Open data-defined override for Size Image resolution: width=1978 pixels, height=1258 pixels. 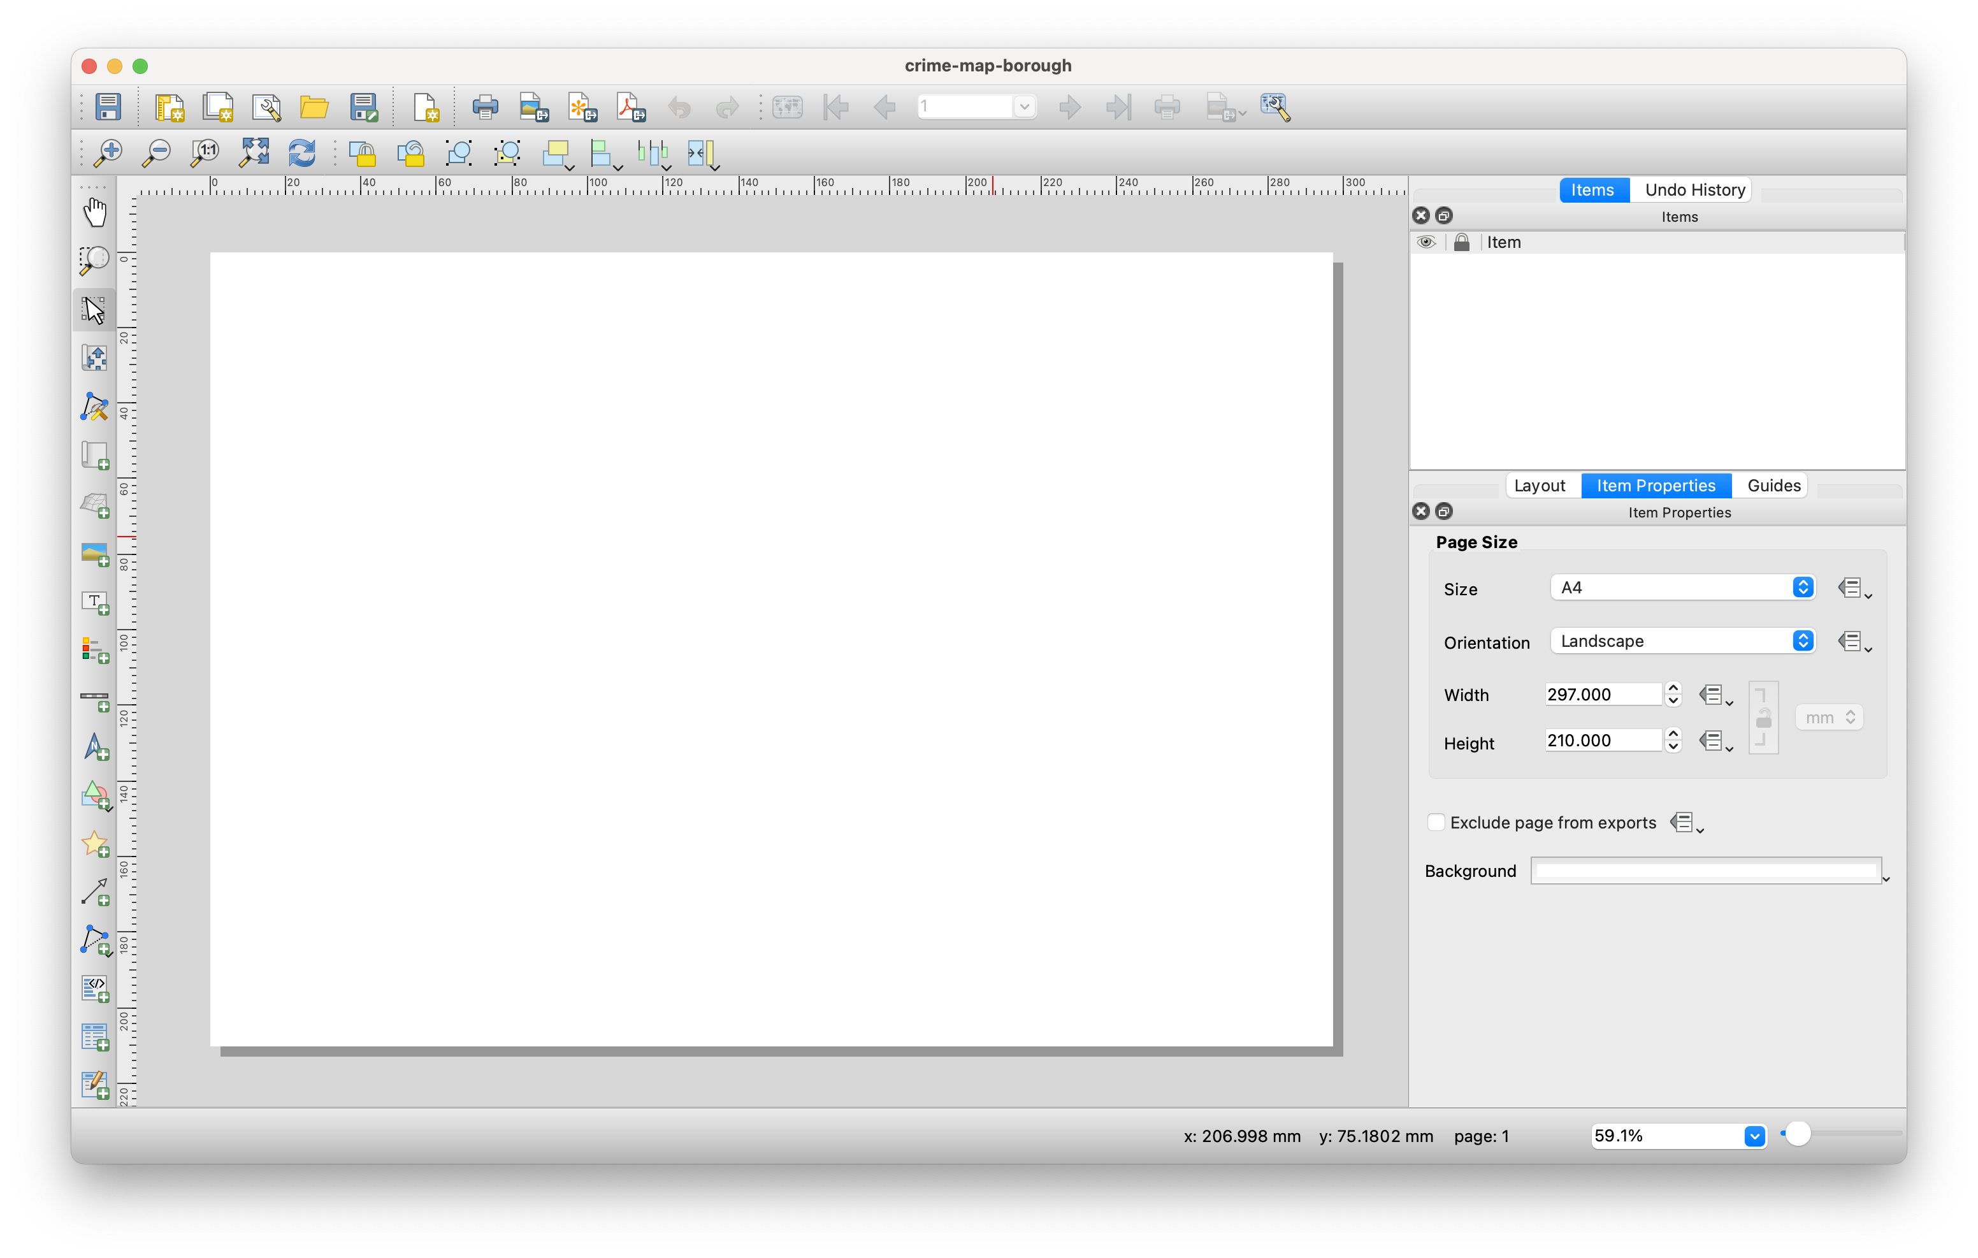point(1854,588)
